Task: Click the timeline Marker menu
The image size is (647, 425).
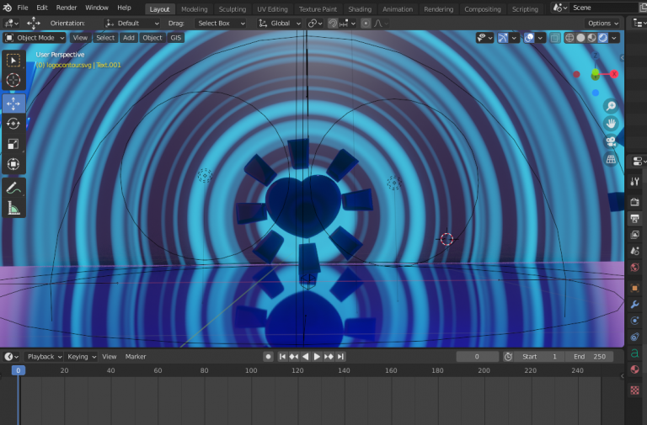Action: pos(136,357)
